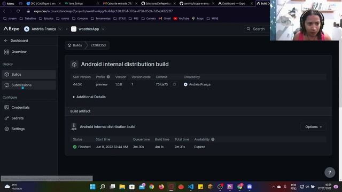The height and width of the screenshot is (192, 342).
Task: Show hidden system tray icons
Action: (x=273, y=187)
